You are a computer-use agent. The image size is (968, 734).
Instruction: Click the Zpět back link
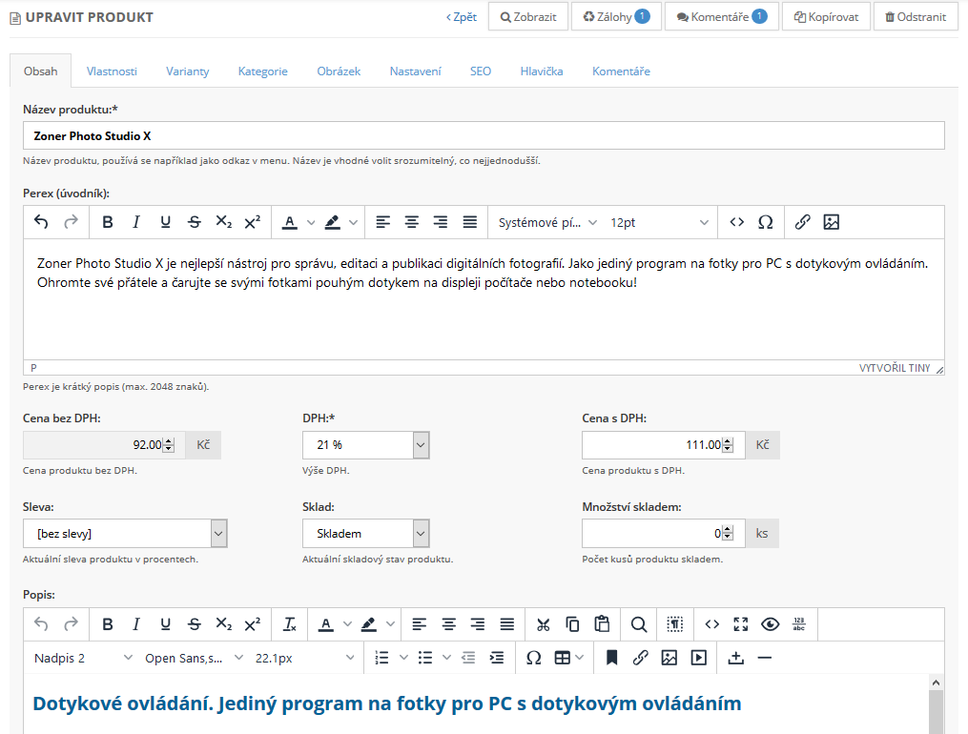click(462, 17)
